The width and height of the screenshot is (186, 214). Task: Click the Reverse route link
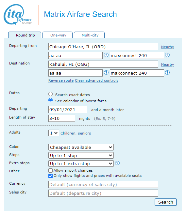(x=61, y=80)
